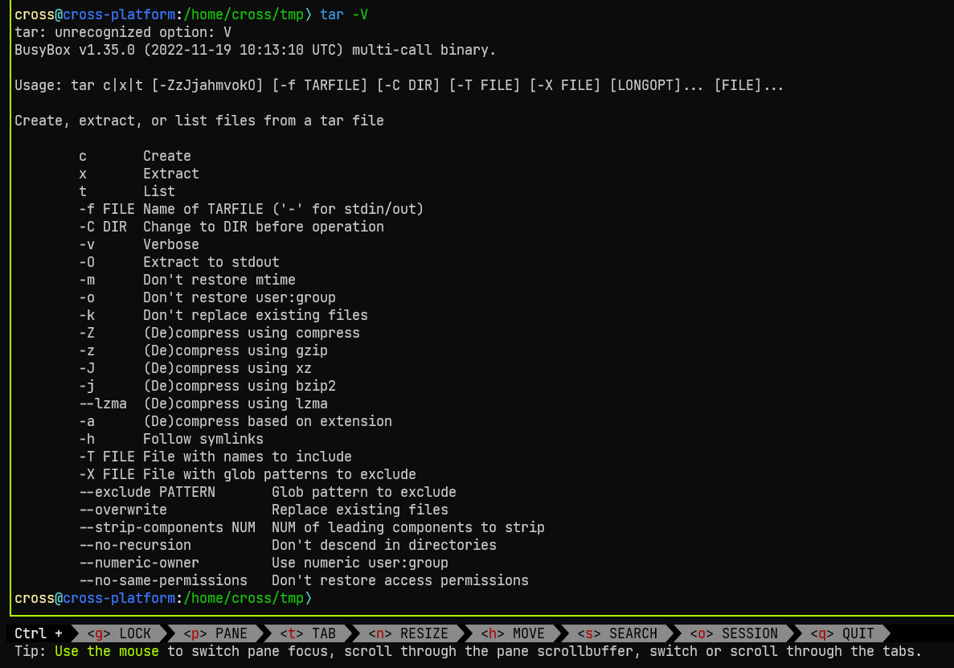
Task: Click the '--no-same-permissions' option line
Action: tap(304, 580)
